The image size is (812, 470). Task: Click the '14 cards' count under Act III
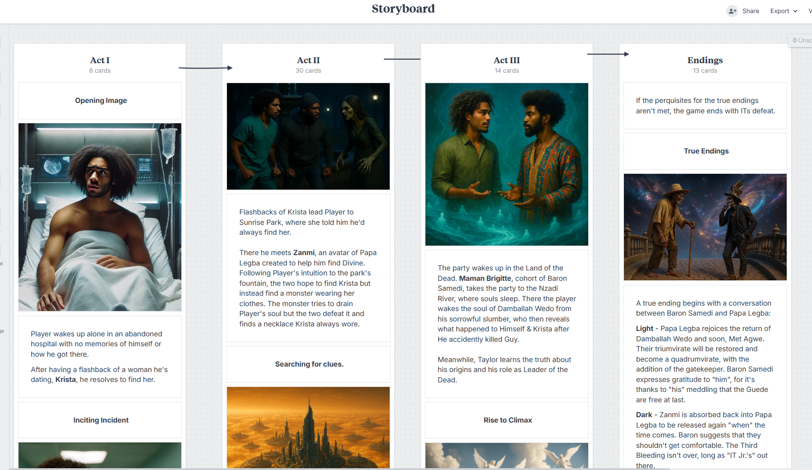pyautogui.click(x=507, y=70)
